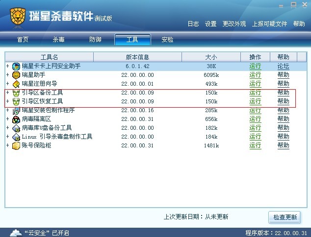Switch to the 杀毒 tab
311x237 pixels.
[x=58, y=39]
